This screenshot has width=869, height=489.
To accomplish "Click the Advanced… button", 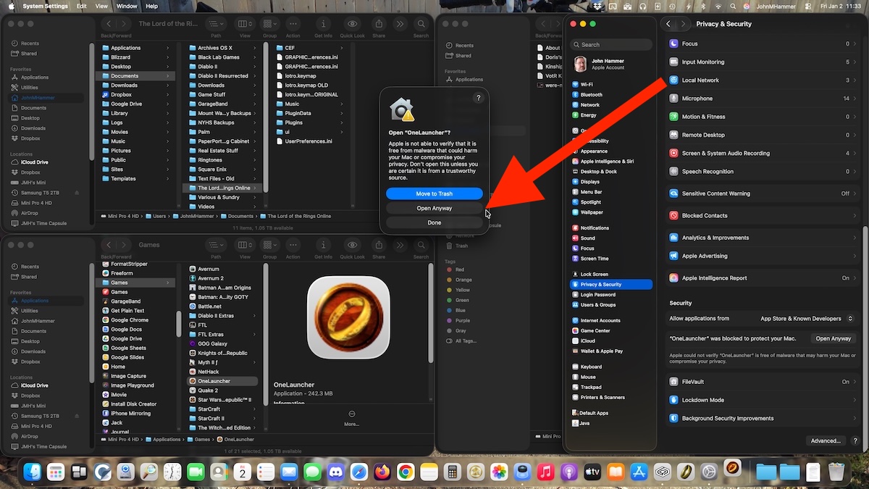I will tap(826, 440).
